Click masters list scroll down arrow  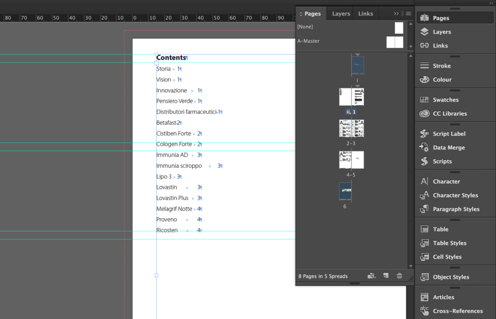(x=411, y=47)
